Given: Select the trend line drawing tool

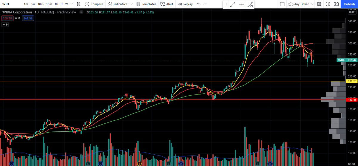Looking at the screenshot, I should point(233,4).
